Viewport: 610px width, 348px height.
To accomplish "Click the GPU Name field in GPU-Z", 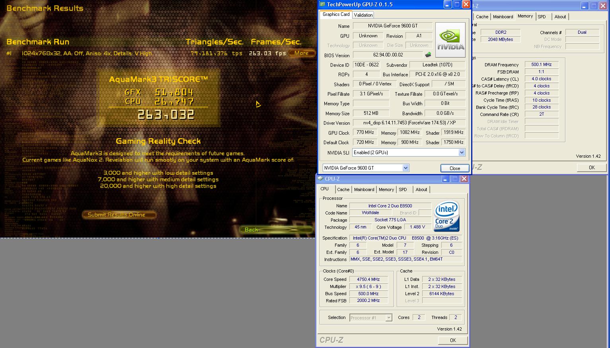I will pos(392,26).
